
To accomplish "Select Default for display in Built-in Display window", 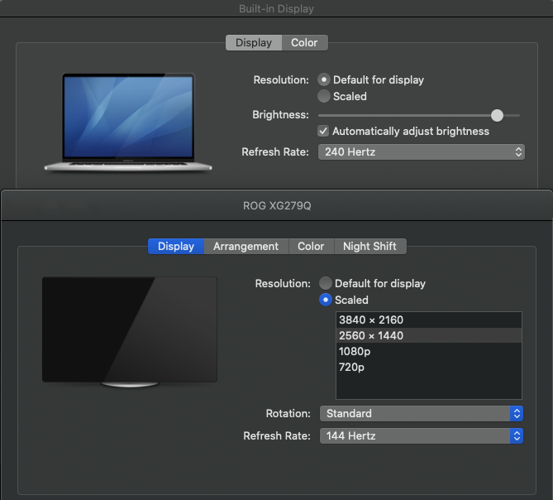I will tap(325, 80).
